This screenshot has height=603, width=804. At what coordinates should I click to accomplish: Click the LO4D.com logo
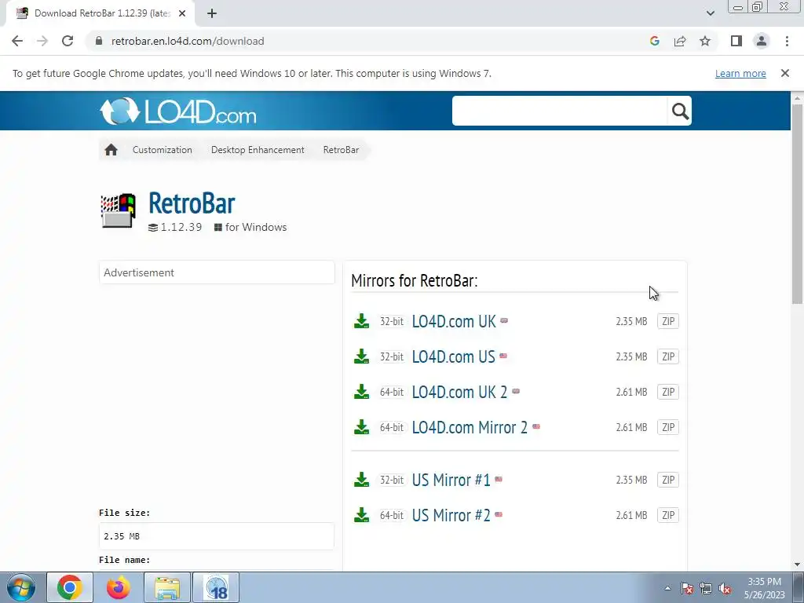pos(178,111)
